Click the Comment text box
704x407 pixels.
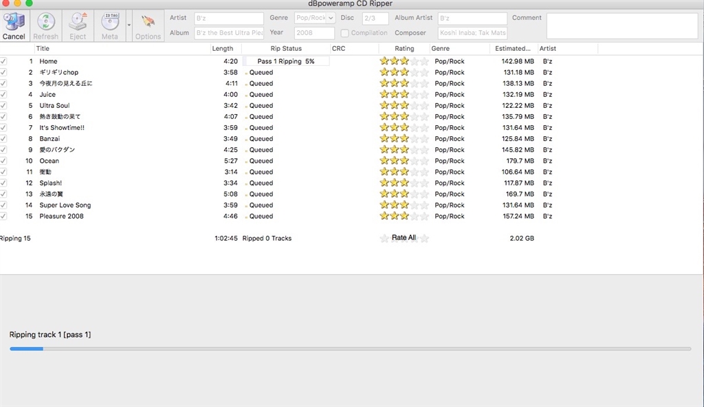click(x=621, y=25)
